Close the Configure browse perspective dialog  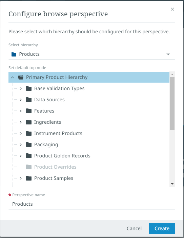172,9
